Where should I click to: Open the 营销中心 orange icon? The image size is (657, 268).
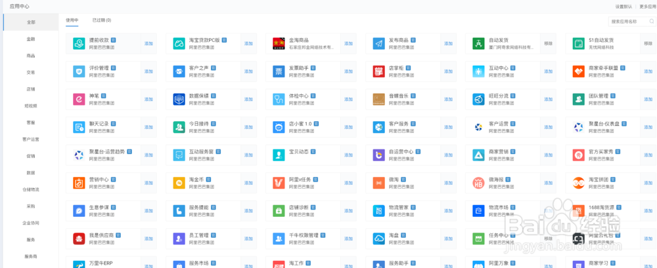pyautogui.click(x=79, y=183)
